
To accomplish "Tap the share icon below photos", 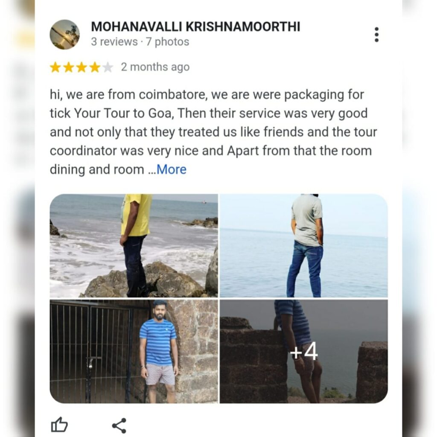I will [119, 425].
